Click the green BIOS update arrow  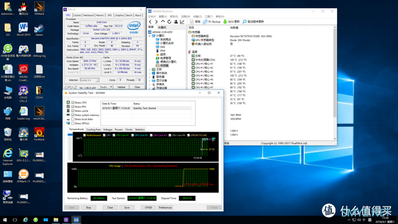coord(225,22)
